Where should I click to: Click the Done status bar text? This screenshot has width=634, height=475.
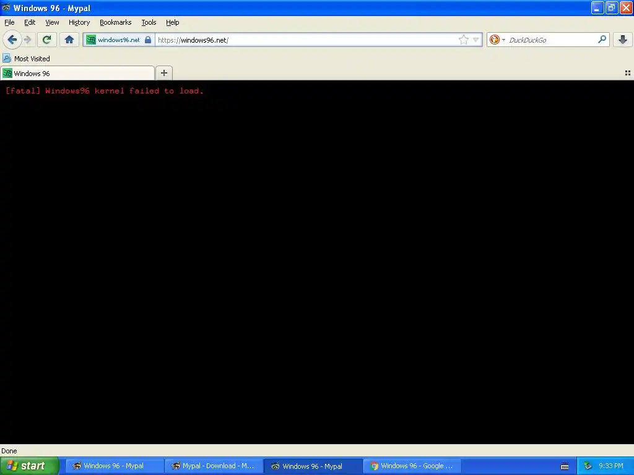(x=9, y=451)
